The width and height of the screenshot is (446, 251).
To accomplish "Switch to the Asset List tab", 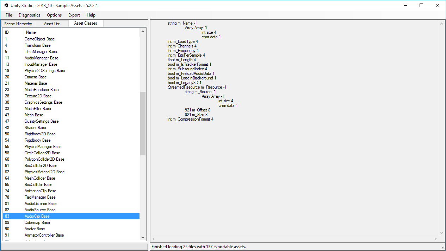I will [51, 24].
